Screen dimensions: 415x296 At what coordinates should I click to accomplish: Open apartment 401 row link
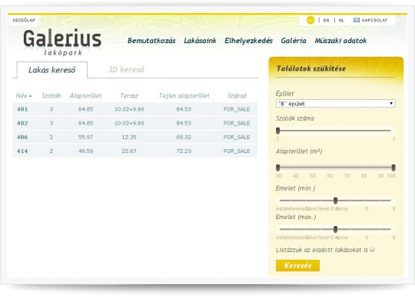[x=22, y=109]
